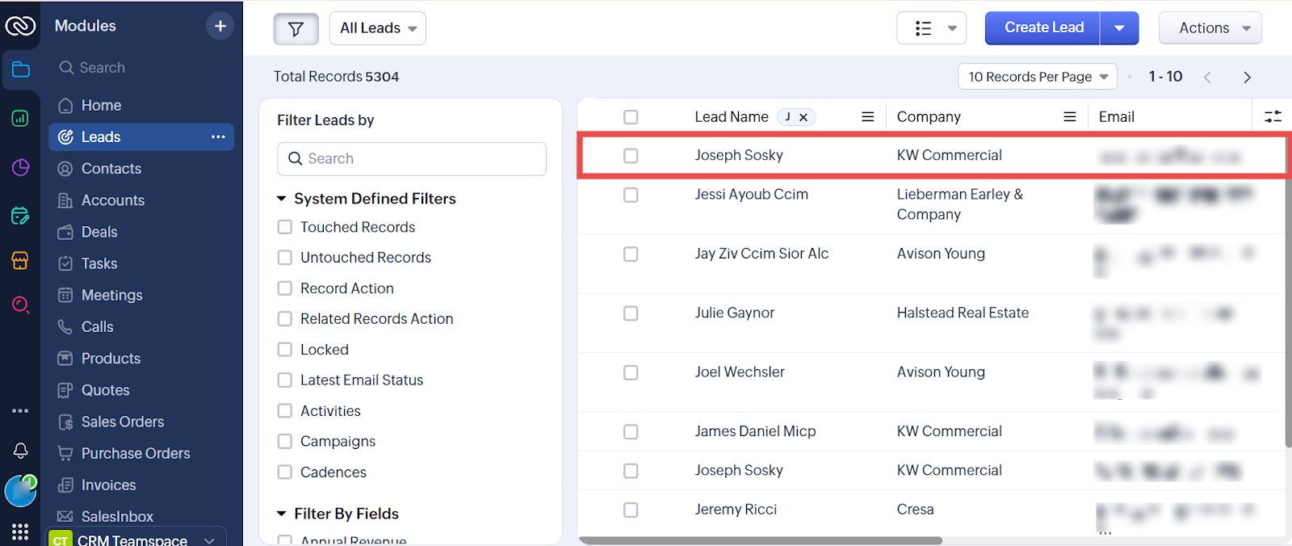
Task: Go to next page of records
Action: pyautogui.click(x=1247, y=78)
